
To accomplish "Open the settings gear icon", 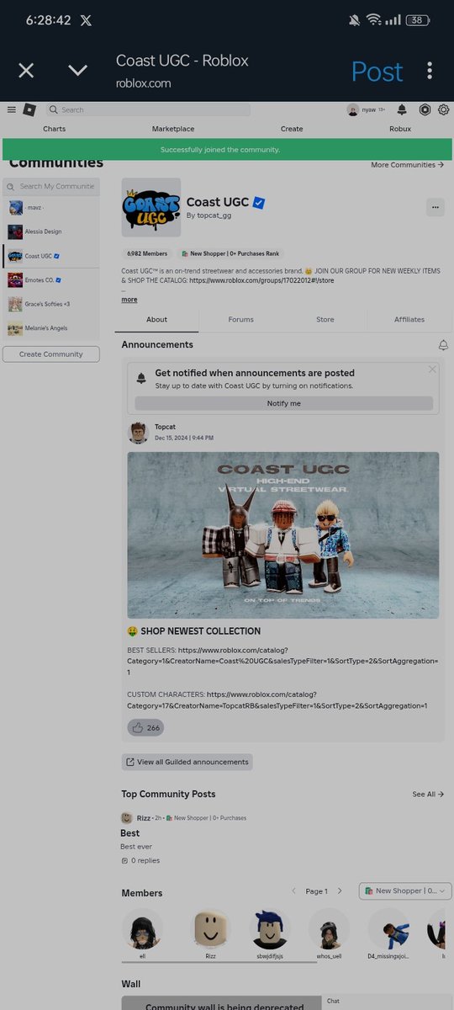I will pyautogui.click(x=443, y=109).
